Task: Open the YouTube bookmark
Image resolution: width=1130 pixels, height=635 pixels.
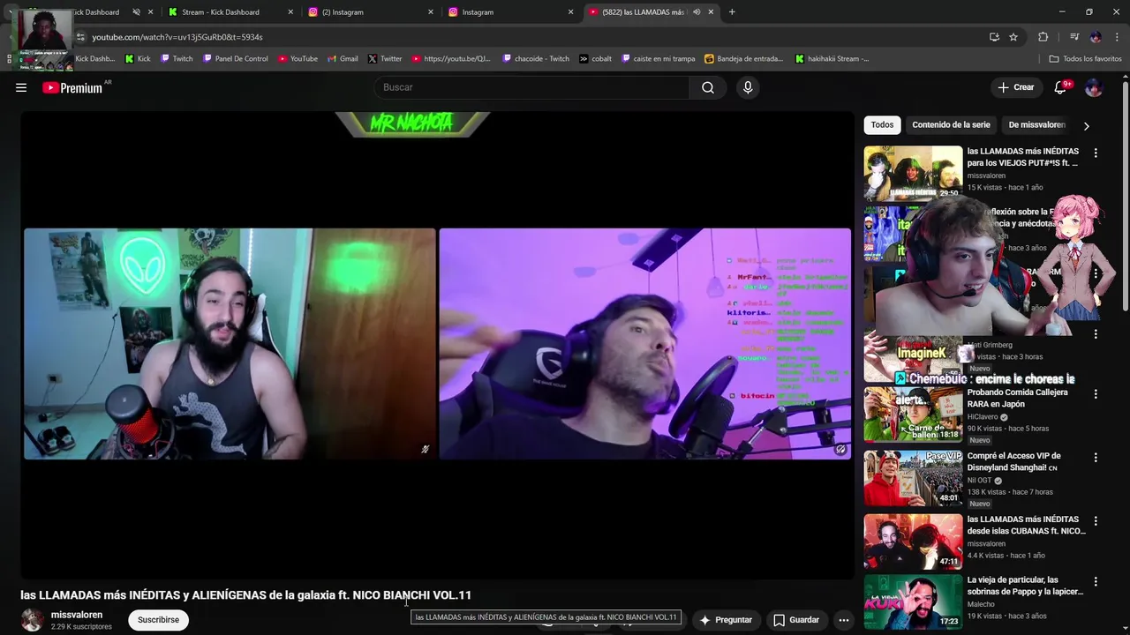Action: (x=298, y=59)
